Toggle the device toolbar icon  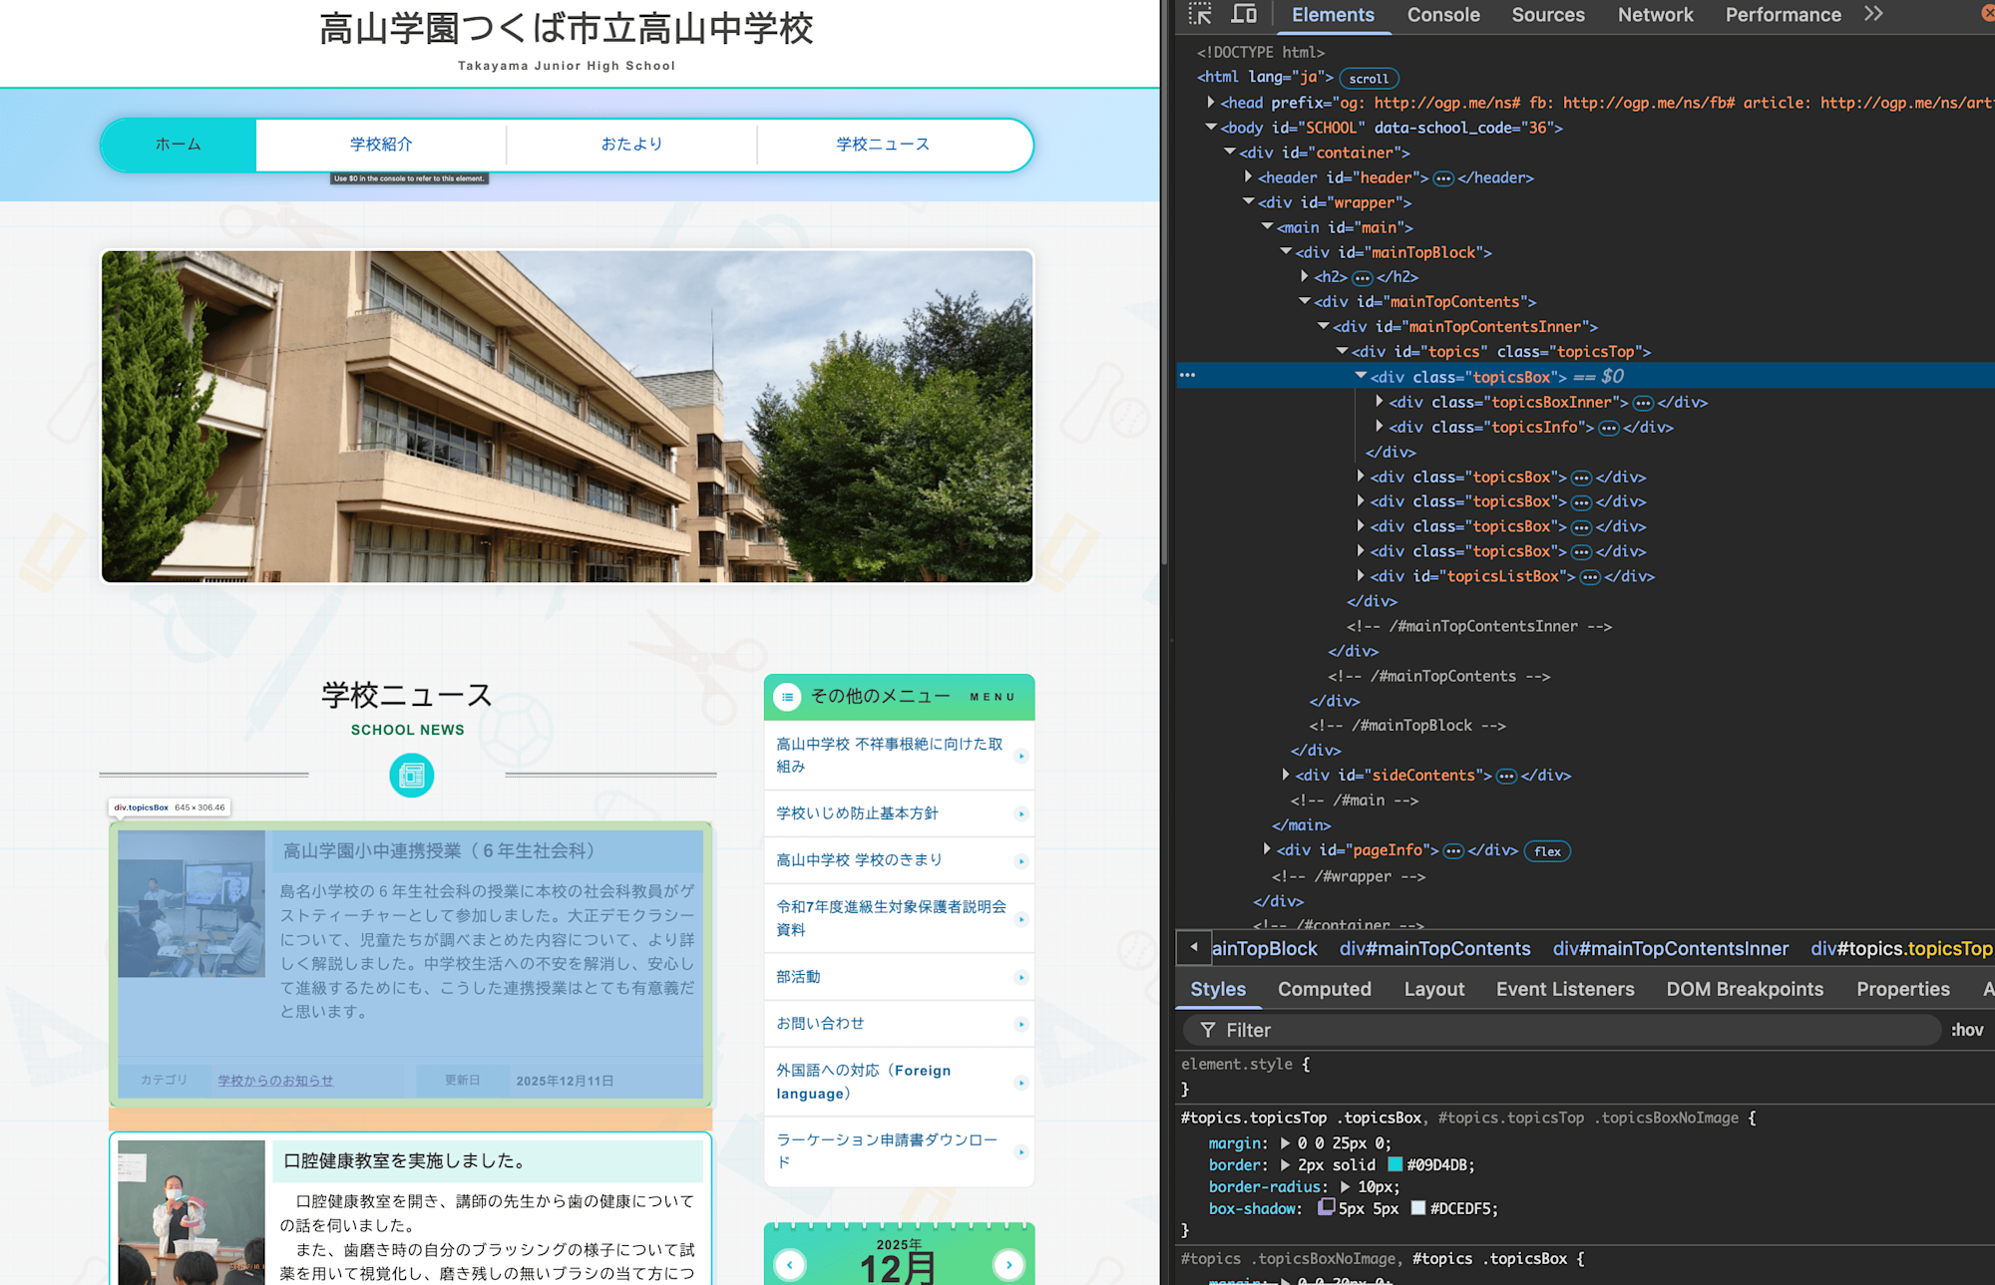click(1243, 14)
